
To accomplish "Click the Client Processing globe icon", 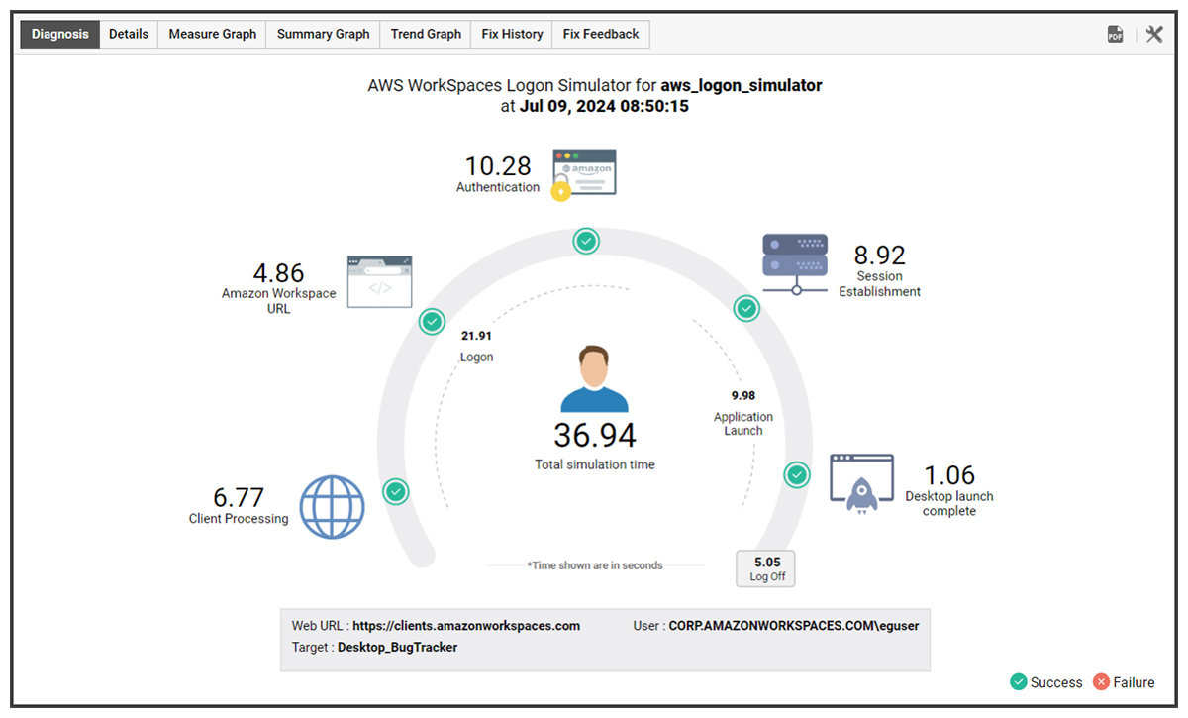I will click(333, 506).
